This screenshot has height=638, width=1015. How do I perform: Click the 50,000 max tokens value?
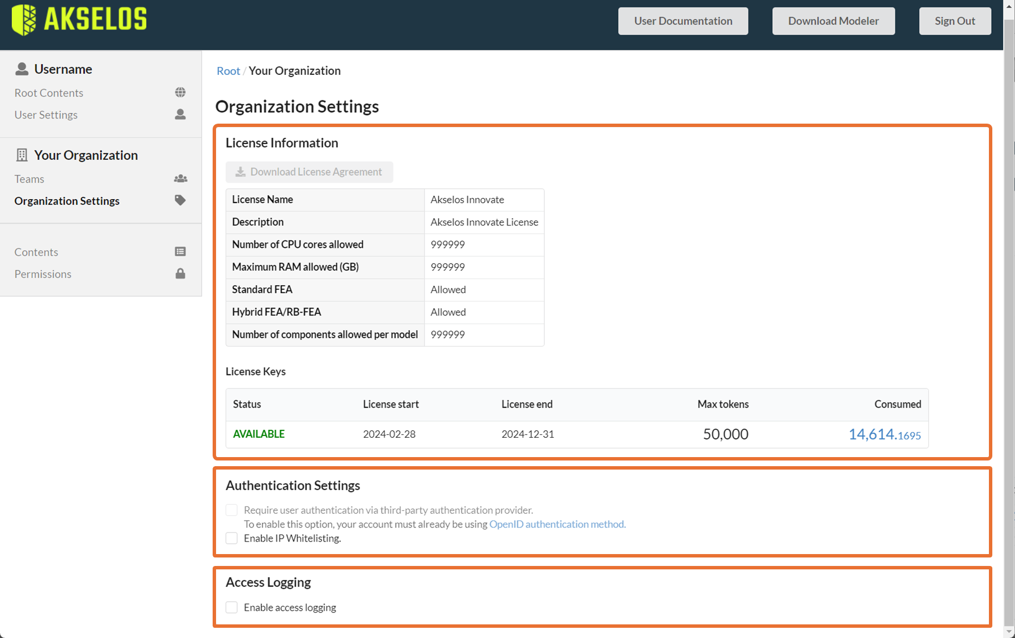click(726, 434)
